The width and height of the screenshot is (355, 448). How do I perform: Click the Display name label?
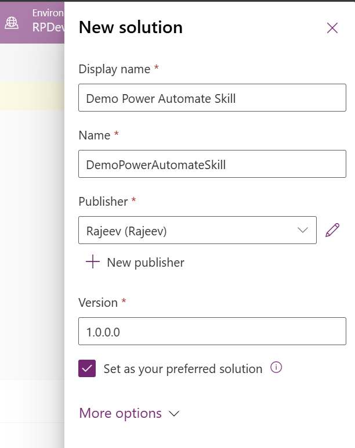coord(114,69)
